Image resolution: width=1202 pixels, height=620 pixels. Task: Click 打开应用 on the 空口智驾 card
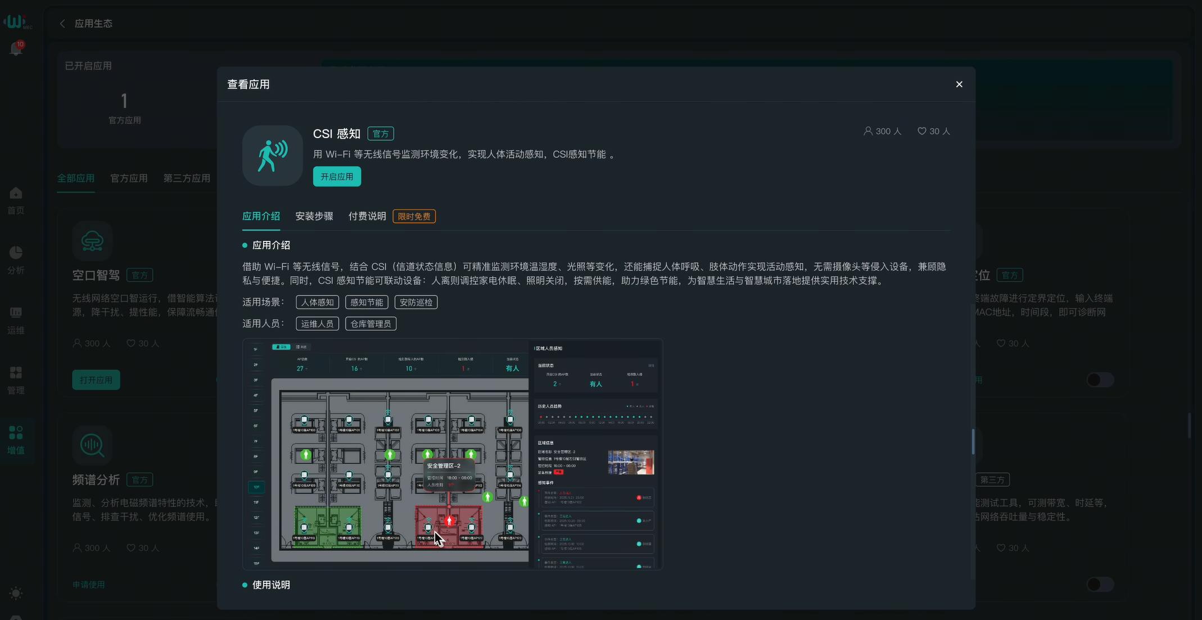pos(96,380)
